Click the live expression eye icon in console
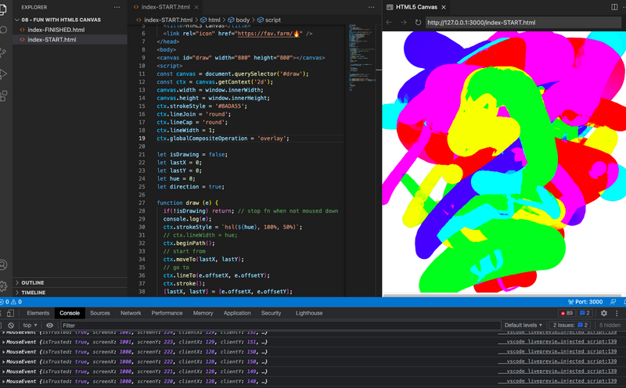 coord(50,325)
